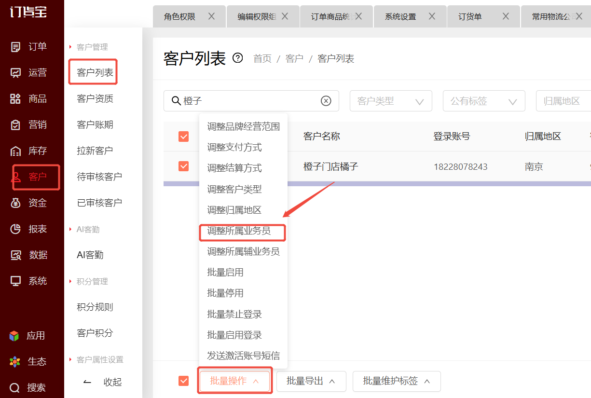This screenshot has width=591, height=398.
Task: Open the 归属地区 filter dropdown
Action: coord(564,101)
